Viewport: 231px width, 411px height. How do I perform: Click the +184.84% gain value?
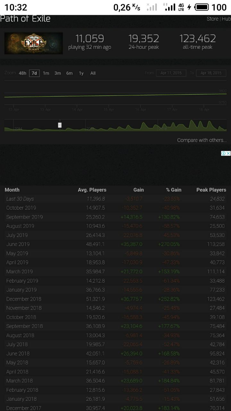169,381
